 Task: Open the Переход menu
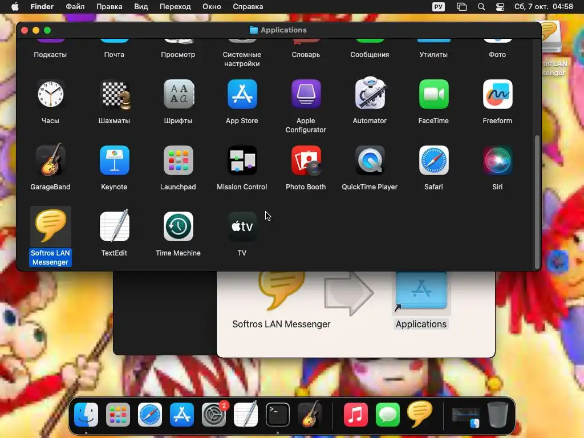pos(175,7)
